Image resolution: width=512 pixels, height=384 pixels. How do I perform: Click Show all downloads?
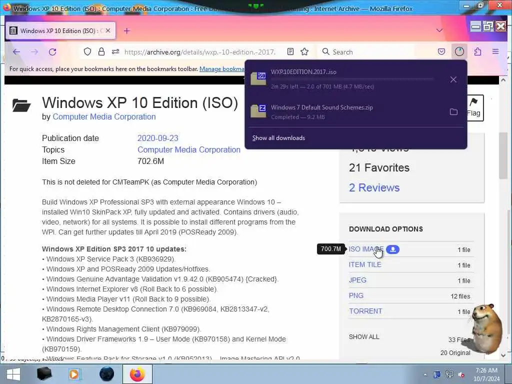pyautogui.click(x=278, y=138)
